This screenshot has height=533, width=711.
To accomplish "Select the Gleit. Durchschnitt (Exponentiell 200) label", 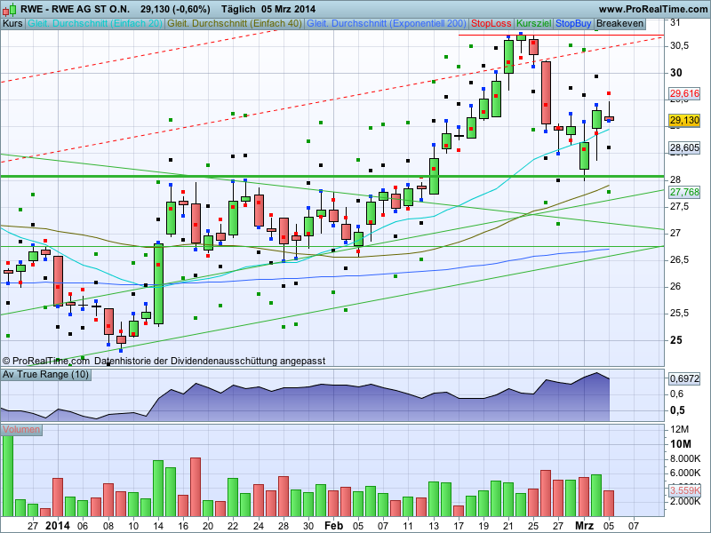I will pos(387,24).
